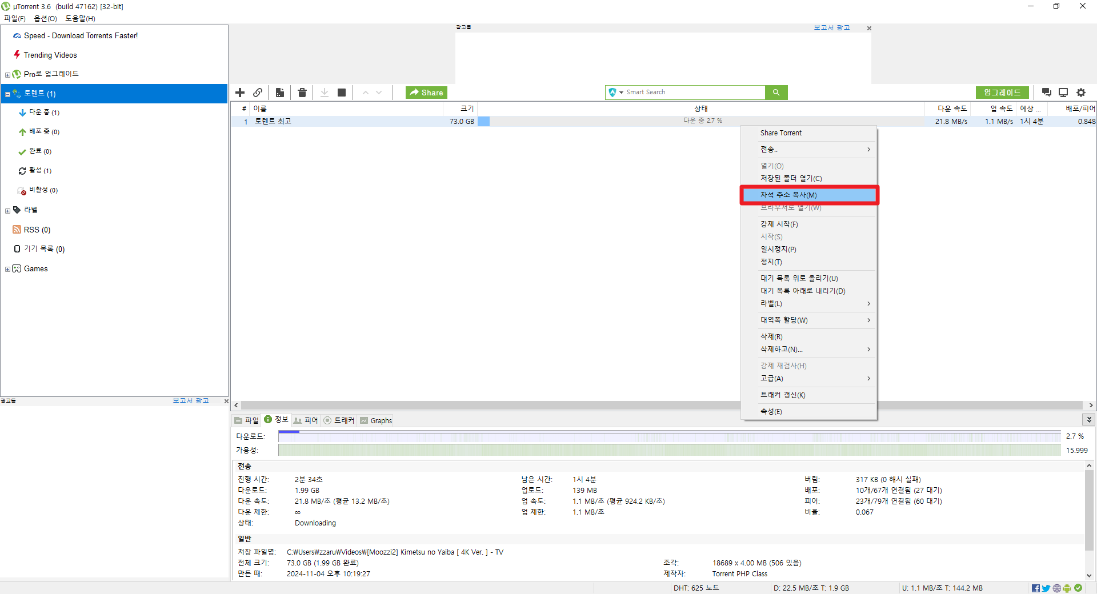Click the green search magnifier button
The height and width of the screenshot is (594, 1097).
click(x=776, y=93)
